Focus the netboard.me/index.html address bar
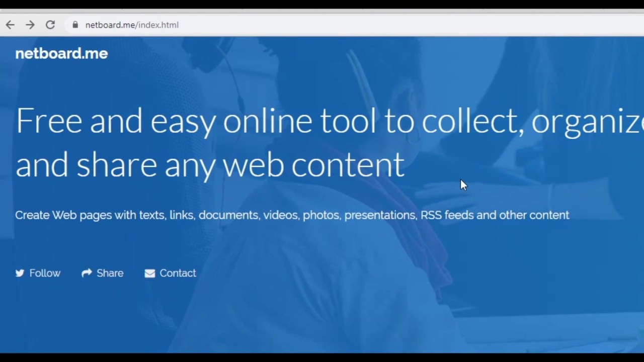 [302, 25]
